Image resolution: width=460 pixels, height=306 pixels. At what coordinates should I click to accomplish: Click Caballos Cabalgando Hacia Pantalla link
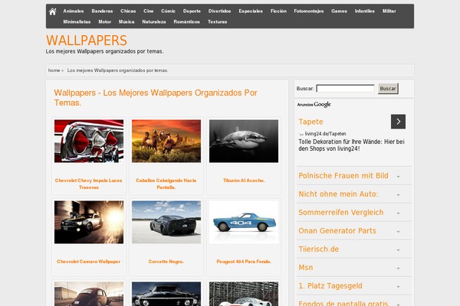click(x=166, y=184)
